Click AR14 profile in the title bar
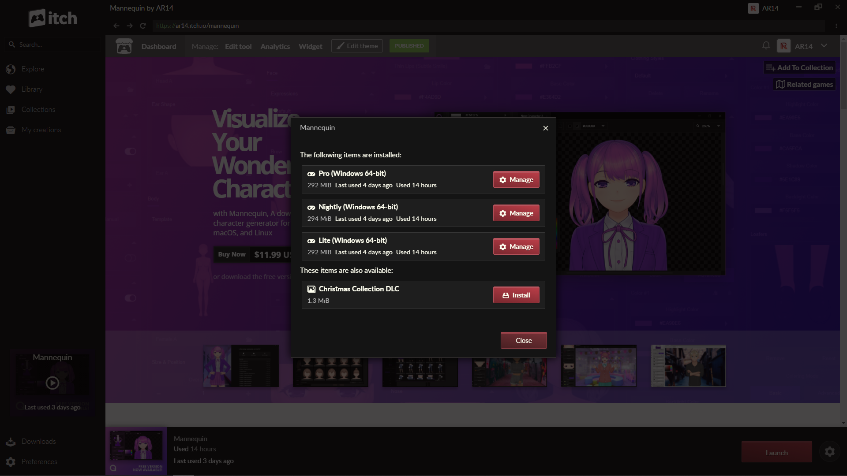The width and height of the screenshot is (847, 476). (764, 8)
